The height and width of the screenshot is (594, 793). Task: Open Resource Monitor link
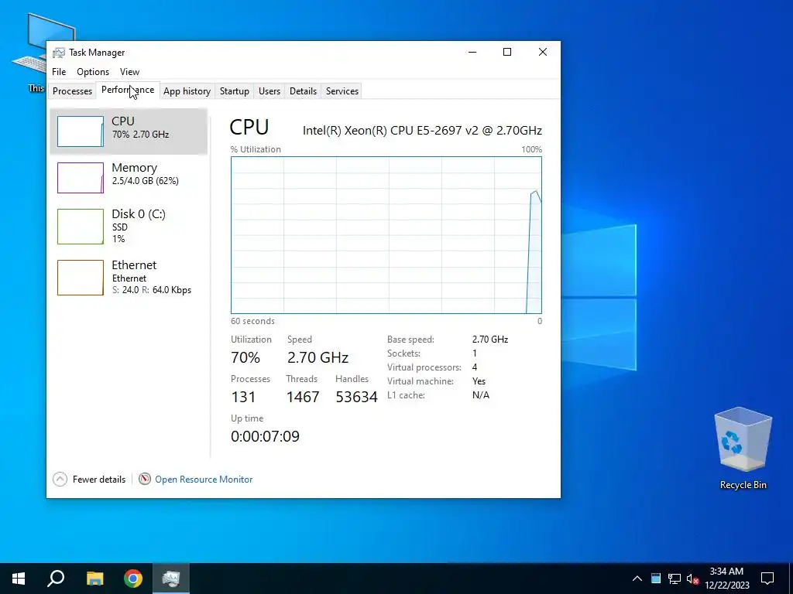pos(204,480)
